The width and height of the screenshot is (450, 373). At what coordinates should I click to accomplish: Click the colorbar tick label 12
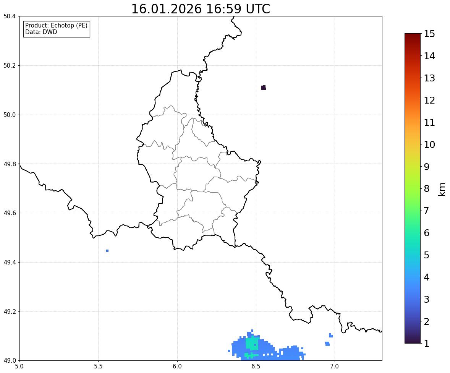click(x=429, y=100)
